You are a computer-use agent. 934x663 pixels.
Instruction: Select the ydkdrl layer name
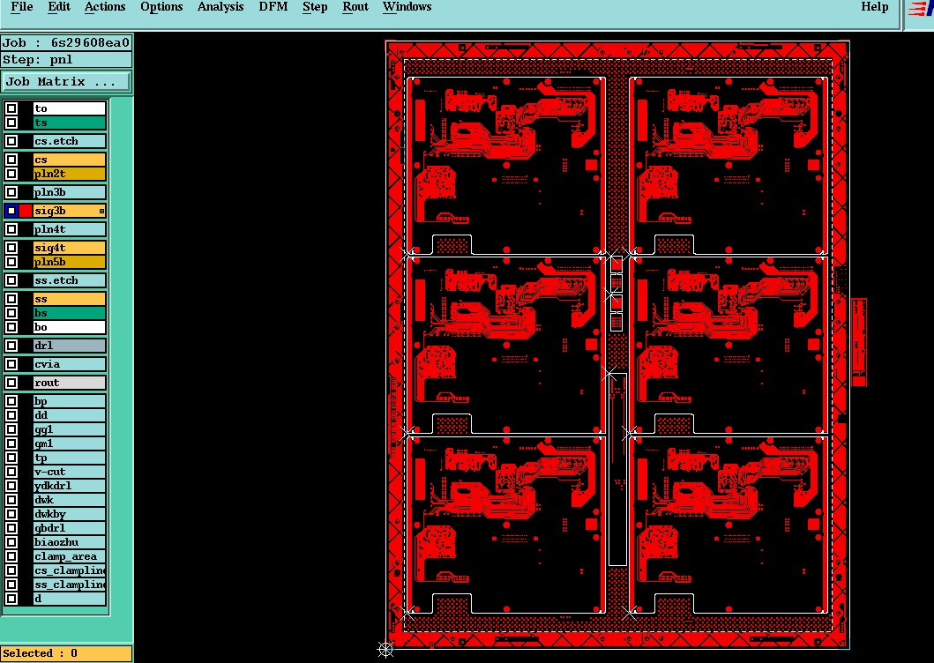[70, 486]
